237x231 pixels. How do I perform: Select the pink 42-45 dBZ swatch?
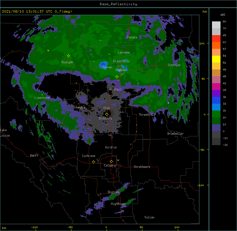216,80
